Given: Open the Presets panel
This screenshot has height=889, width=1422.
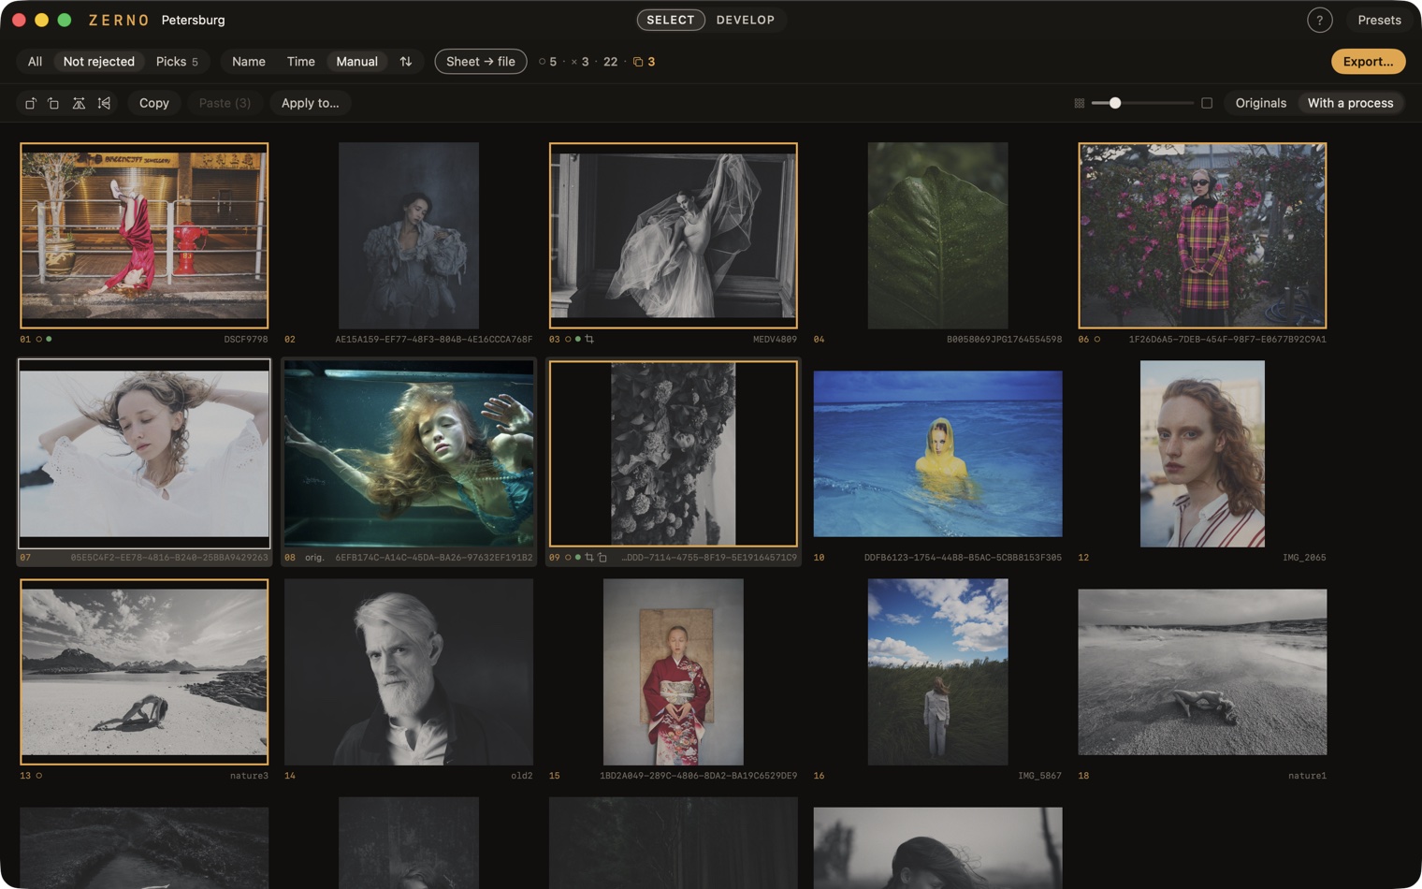Looking at the screenshot, I should coord(1379,20).
